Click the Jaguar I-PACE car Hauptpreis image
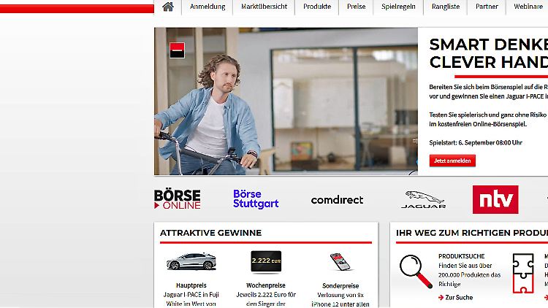Viewport: 548px width, 308px height. click(x=191, y=261)
